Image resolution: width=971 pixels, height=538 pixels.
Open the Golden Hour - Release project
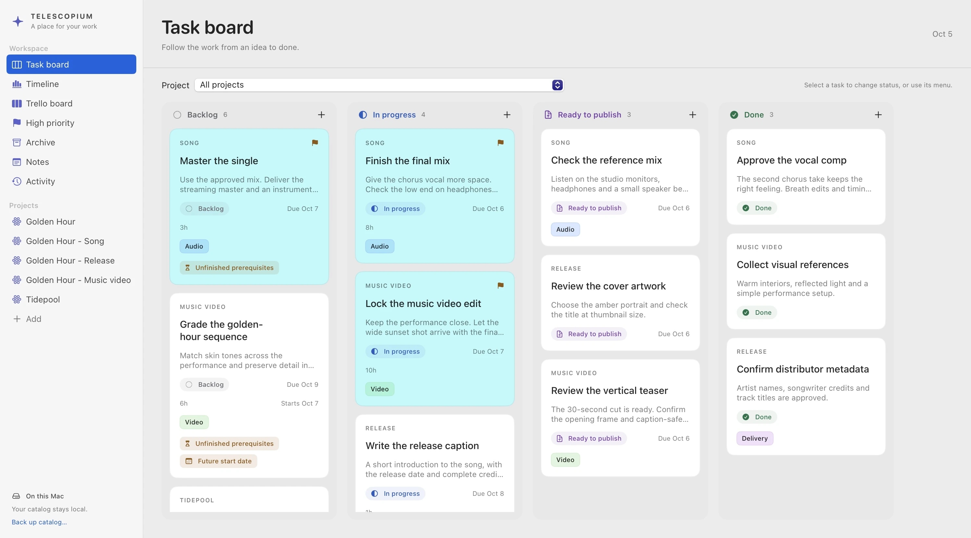click(71, 261)
